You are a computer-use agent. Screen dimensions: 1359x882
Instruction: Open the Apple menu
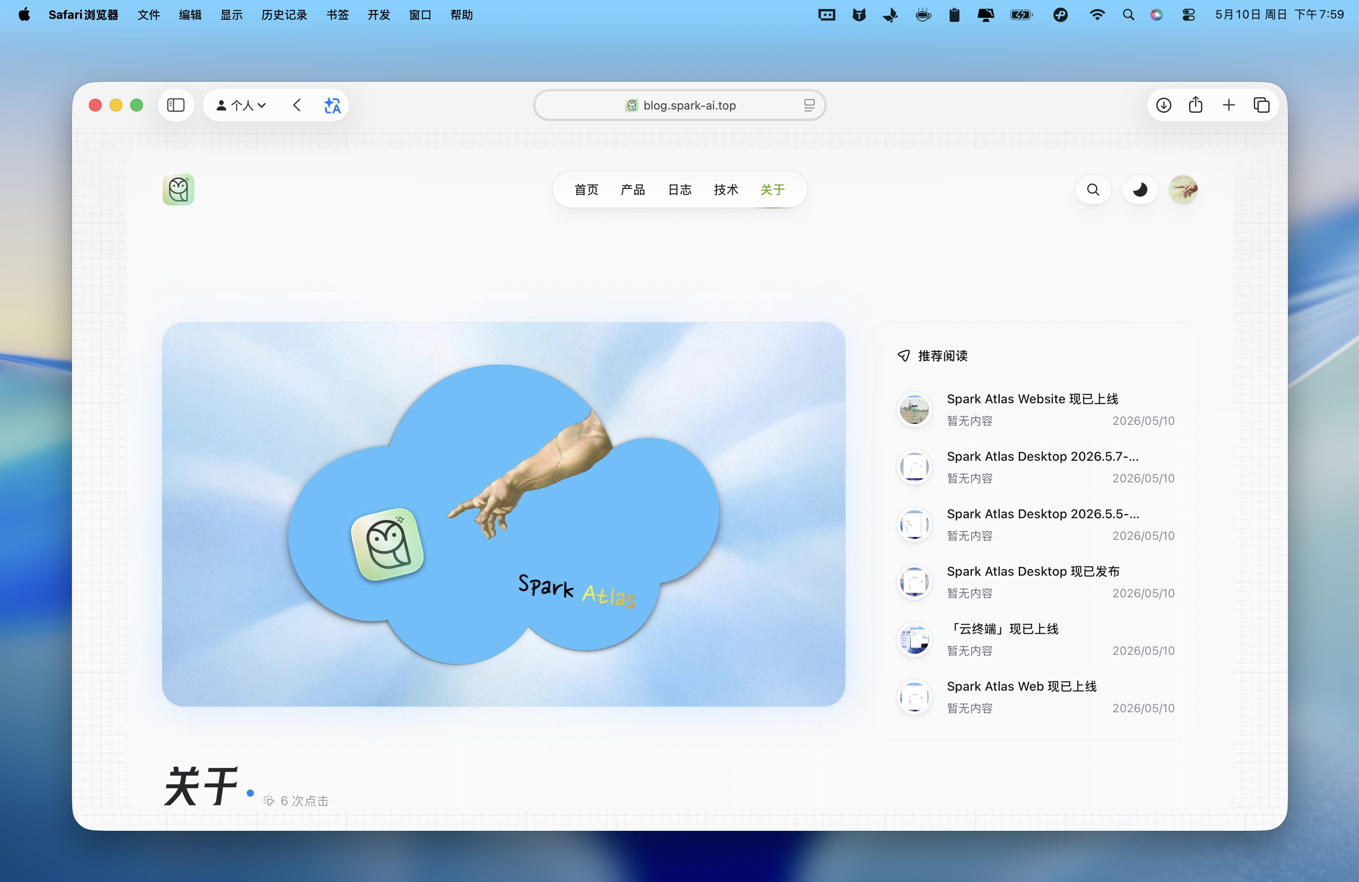tap(24, 15)
